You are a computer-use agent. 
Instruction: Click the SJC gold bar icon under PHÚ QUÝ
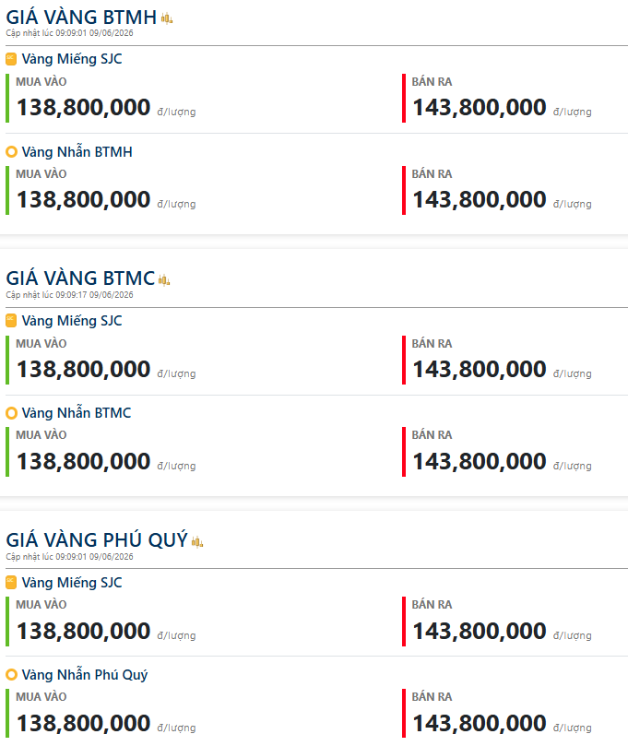point(11,583)
